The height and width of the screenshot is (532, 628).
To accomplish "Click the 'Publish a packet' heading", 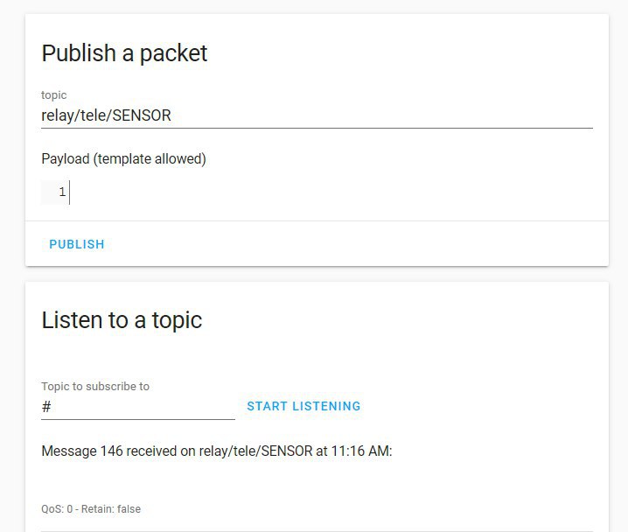I will tap(124, 53).
